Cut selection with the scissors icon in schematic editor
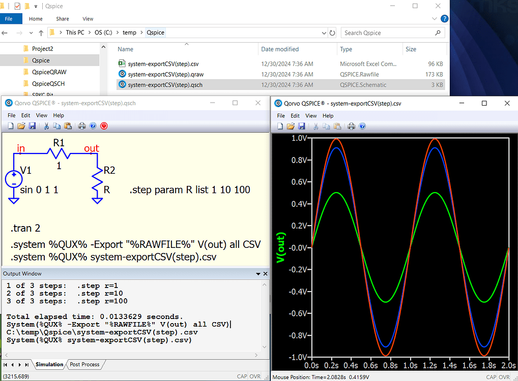Screen dimensions: 518x381 (46, 125)
